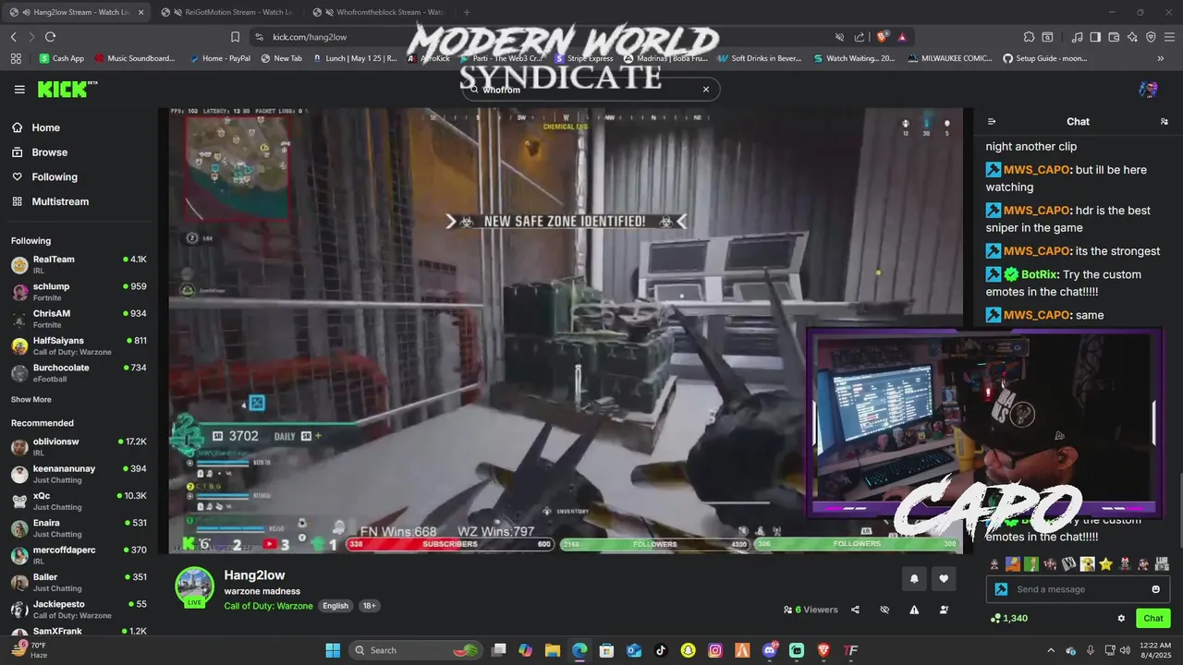Switch to ReiGotMotion Stream browser tab
Image resolution: width=1183 pixels, height=665 pixels.
[226, 12]
